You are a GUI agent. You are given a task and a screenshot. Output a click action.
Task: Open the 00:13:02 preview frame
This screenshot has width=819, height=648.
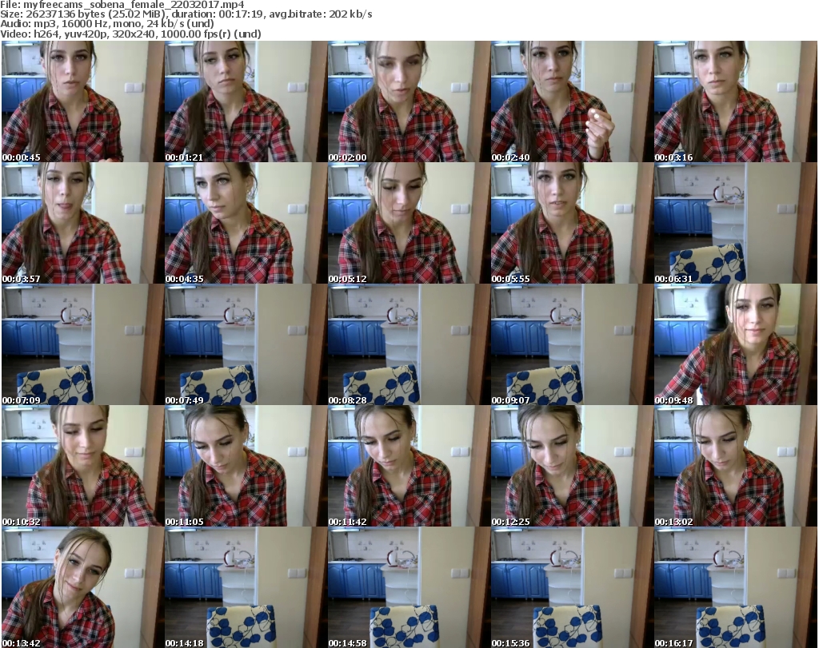pos(736,466)
